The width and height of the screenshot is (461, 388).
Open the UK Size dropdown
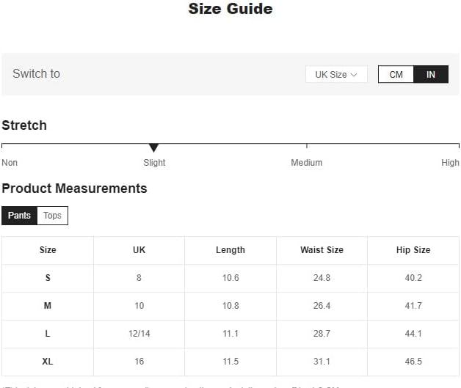[x=335, y=74]
